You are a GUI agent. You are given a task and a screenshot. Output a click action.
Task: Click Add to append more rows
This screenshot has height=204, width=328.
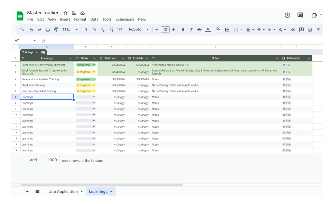point(33,160)
